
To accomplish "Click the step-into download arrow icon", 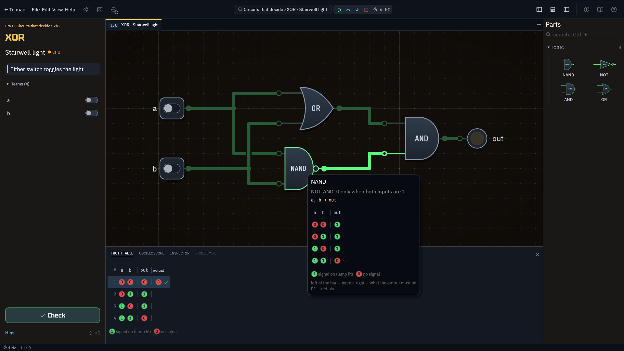I will coord(357,10).
